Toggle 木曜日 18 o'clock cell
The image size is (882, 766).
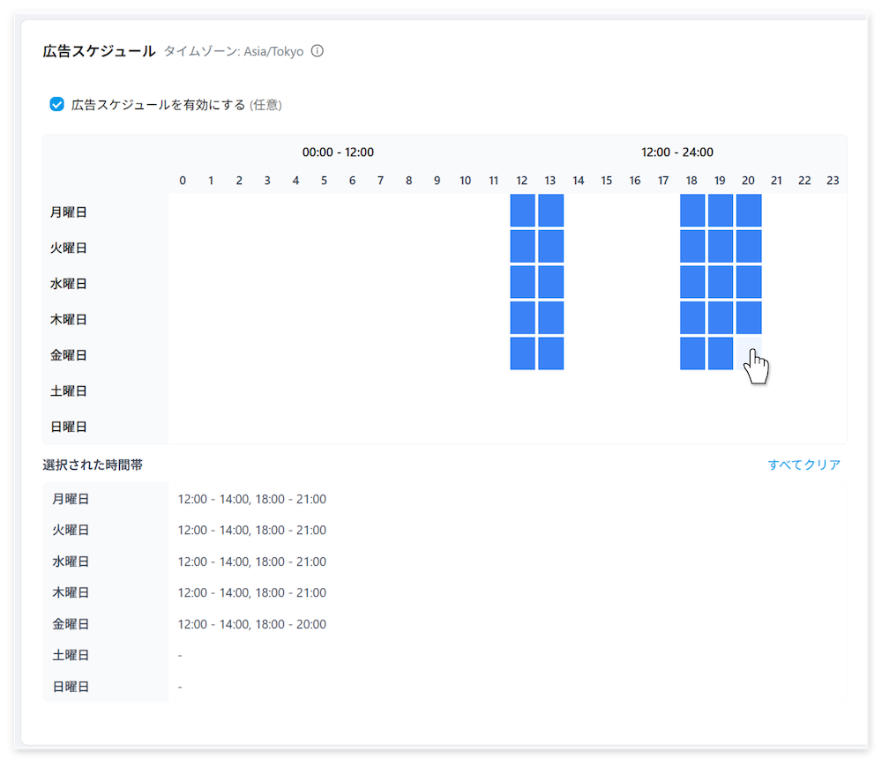tap(692, 317)
